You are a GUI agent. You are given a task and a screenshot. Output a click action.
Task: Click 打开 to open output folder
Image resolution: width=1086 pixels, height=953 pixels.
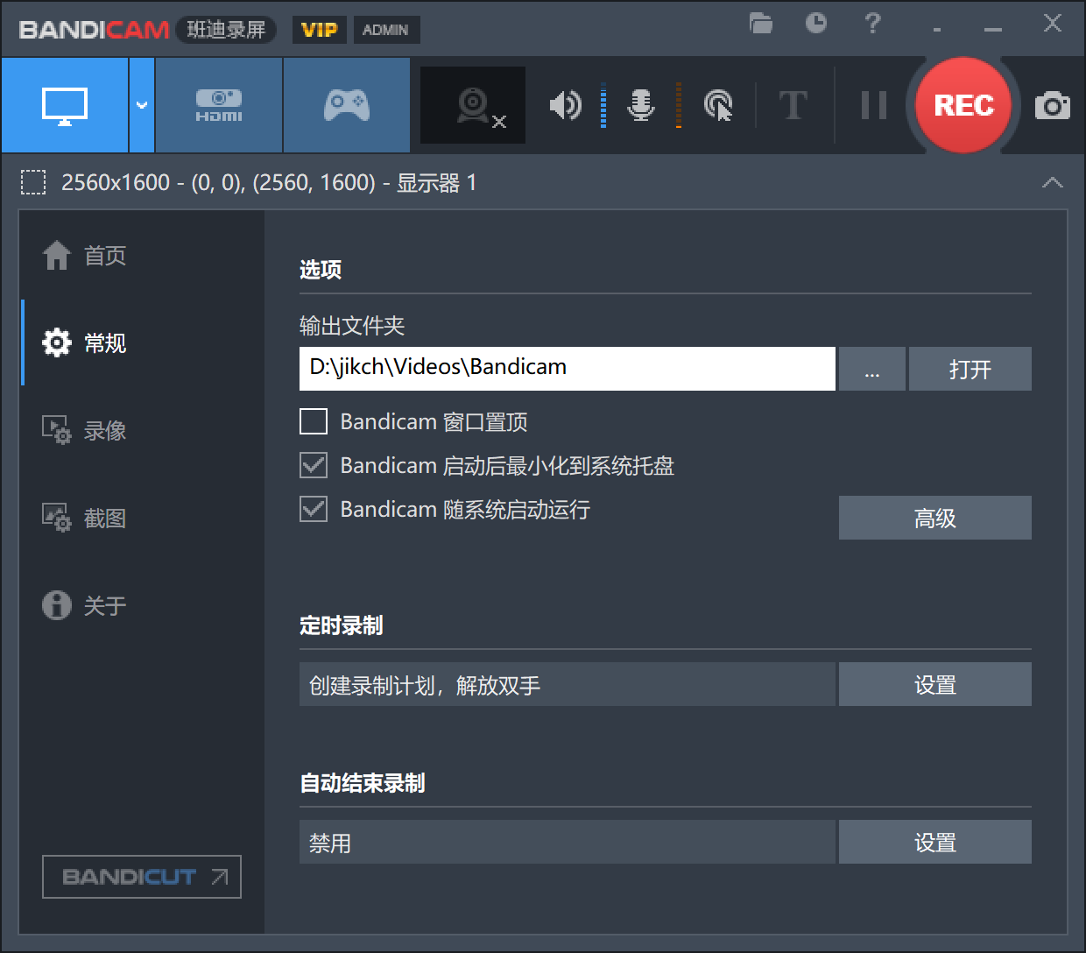click(x=970, y=369)
